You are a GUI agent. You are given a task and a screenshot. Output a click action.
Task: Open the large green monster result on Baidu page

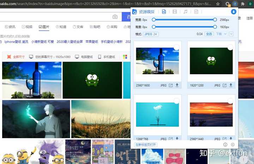click(92, 80)
